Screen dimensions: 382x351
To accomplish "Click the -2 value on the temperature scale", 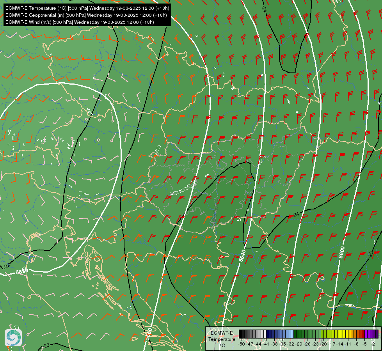I will (373, 344).
